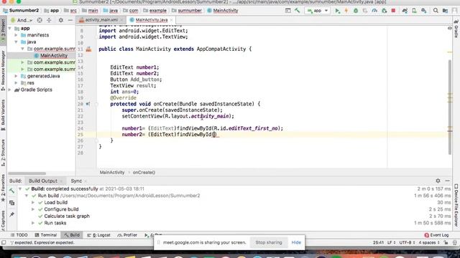Click the Build panel gear settings icon
Viewport: 460px width, 258px height.
click(x=438, y=181)
